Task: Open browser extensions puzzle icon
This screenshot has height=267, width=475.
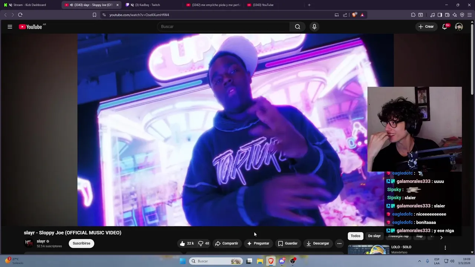Action: (413, 15)
